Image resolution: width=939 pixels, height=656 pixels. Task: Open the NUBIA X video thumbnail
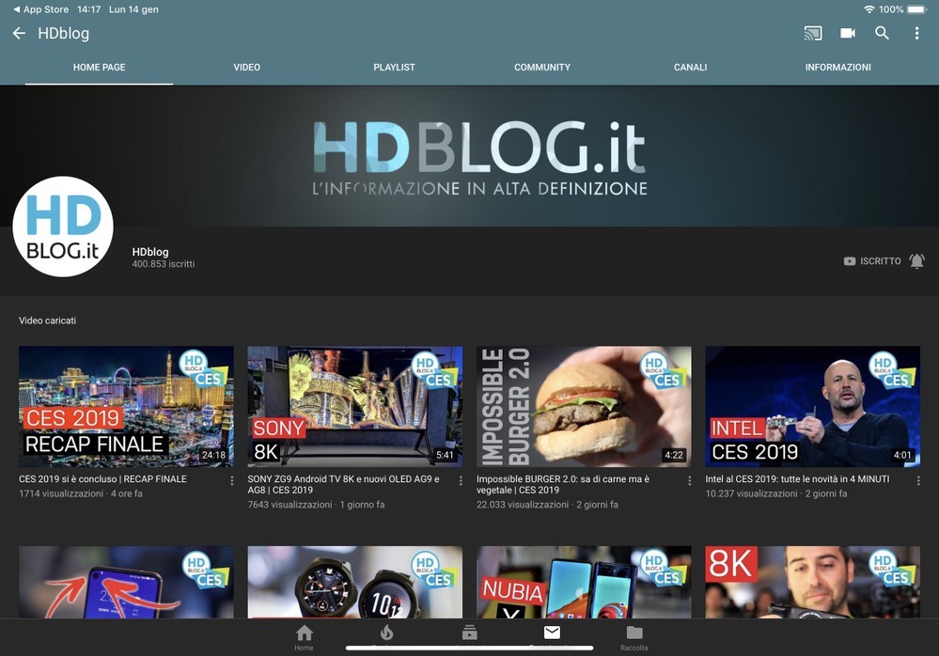click(x=584, y=582)
